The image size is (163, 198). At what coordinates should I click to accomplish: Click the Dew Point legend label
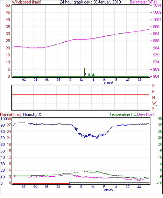pyautogui.click(x=146, y=114)
